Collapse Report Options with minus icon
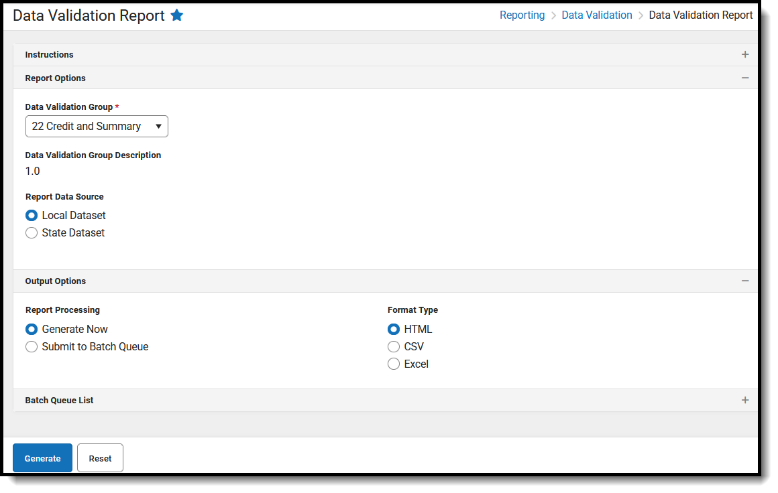778x493 pixels. click(744, 78)
